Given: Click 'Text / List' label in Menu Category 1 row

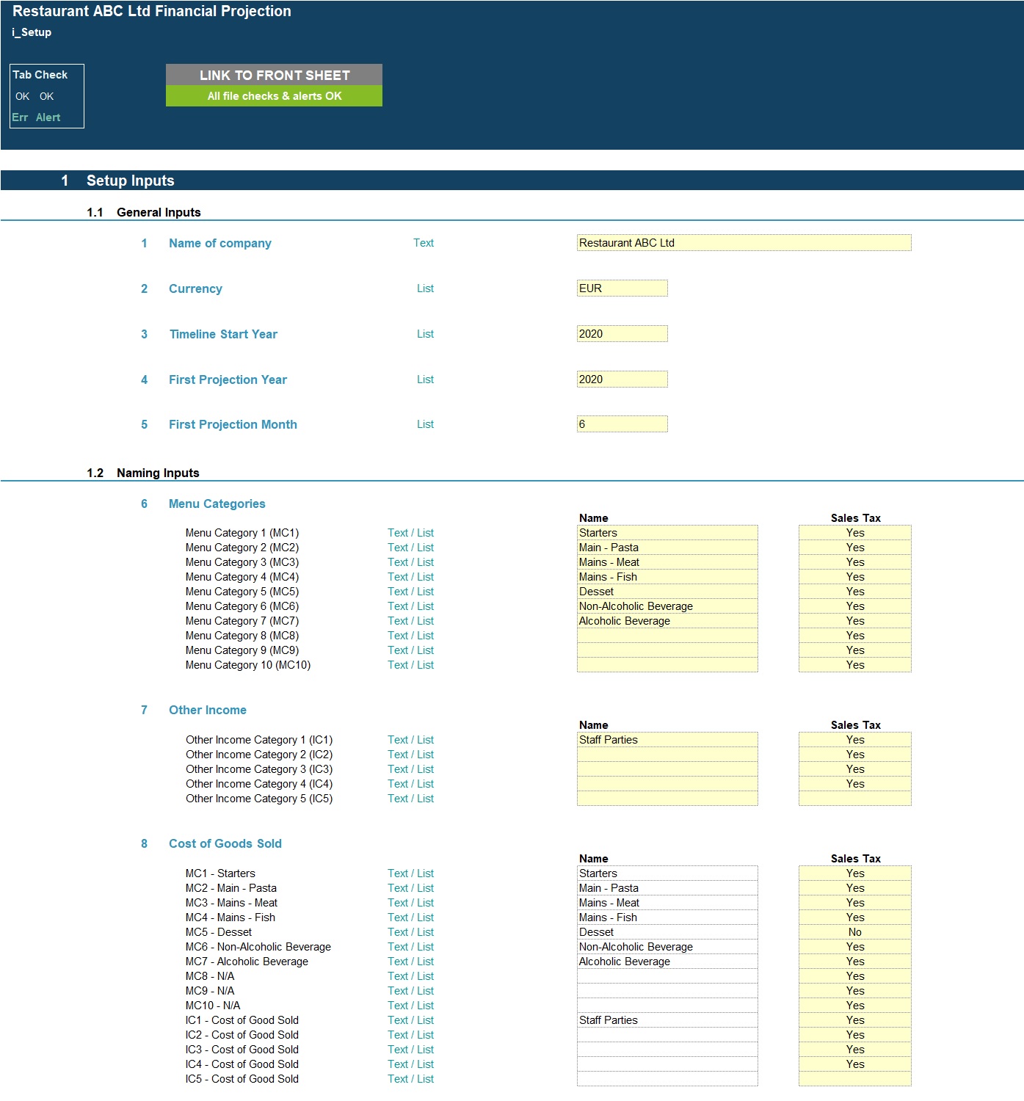Looking at the screenshot, I should (x=411, y=533).
